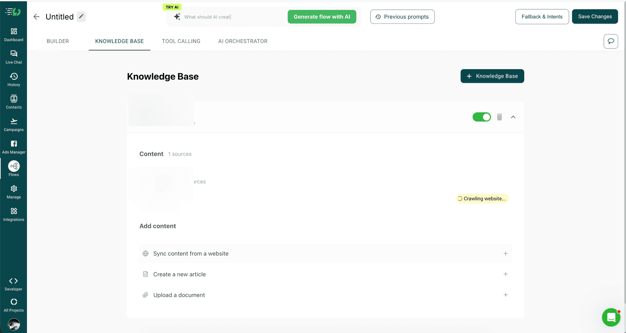Click the globe icon for website sync
Image resolution: width=626 pixels, height=333 pixels.
pos(146,254)
